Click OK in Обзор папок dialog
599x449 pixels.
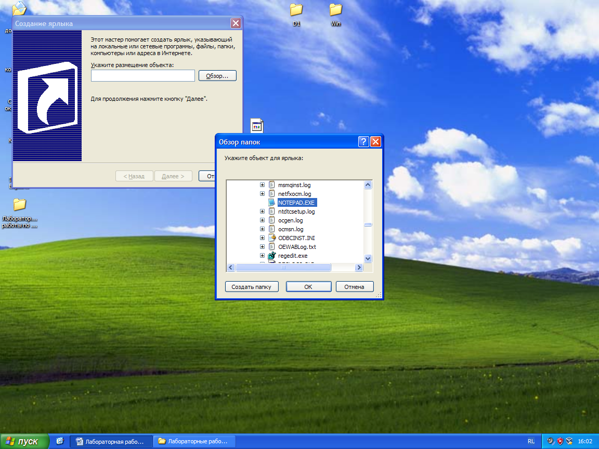click(x=308, y=287)
